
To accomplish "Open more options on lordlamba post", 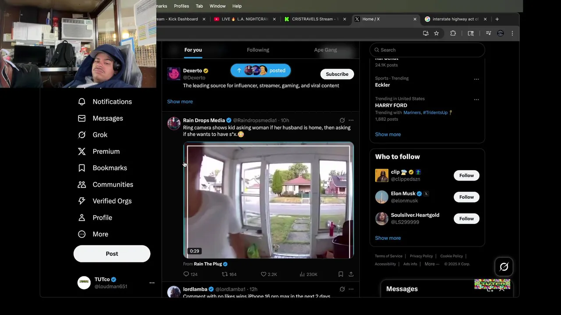I will (x=351, y=289).
